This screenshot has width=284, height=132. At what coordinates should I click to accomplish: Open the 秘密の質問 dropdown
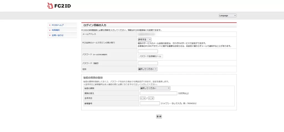point(155,88)
